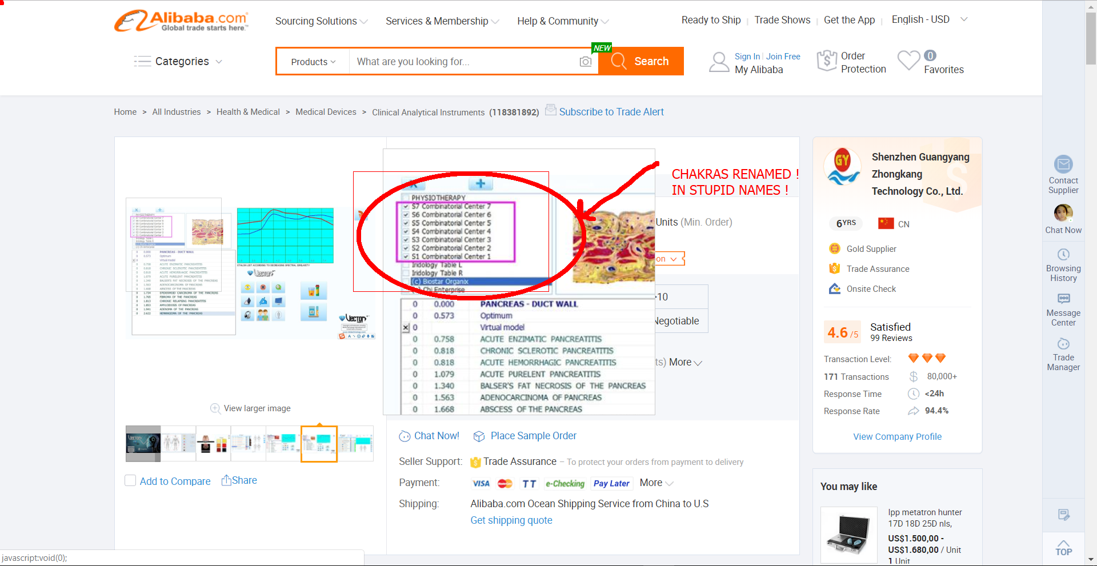Expand More payment options
This screenshot has height=566, width=1097.
click(x=656, y=483)
